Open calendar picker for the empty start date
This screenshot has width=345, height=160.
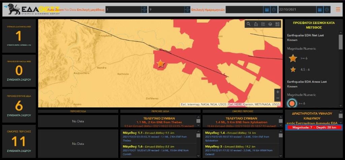coord(266,9)
